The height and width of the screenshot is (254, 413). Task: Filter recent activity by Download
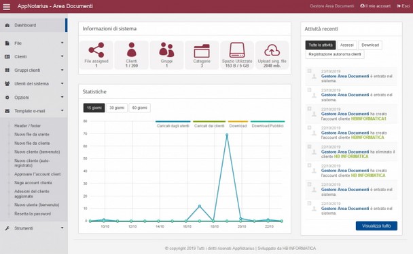(370, 45)
